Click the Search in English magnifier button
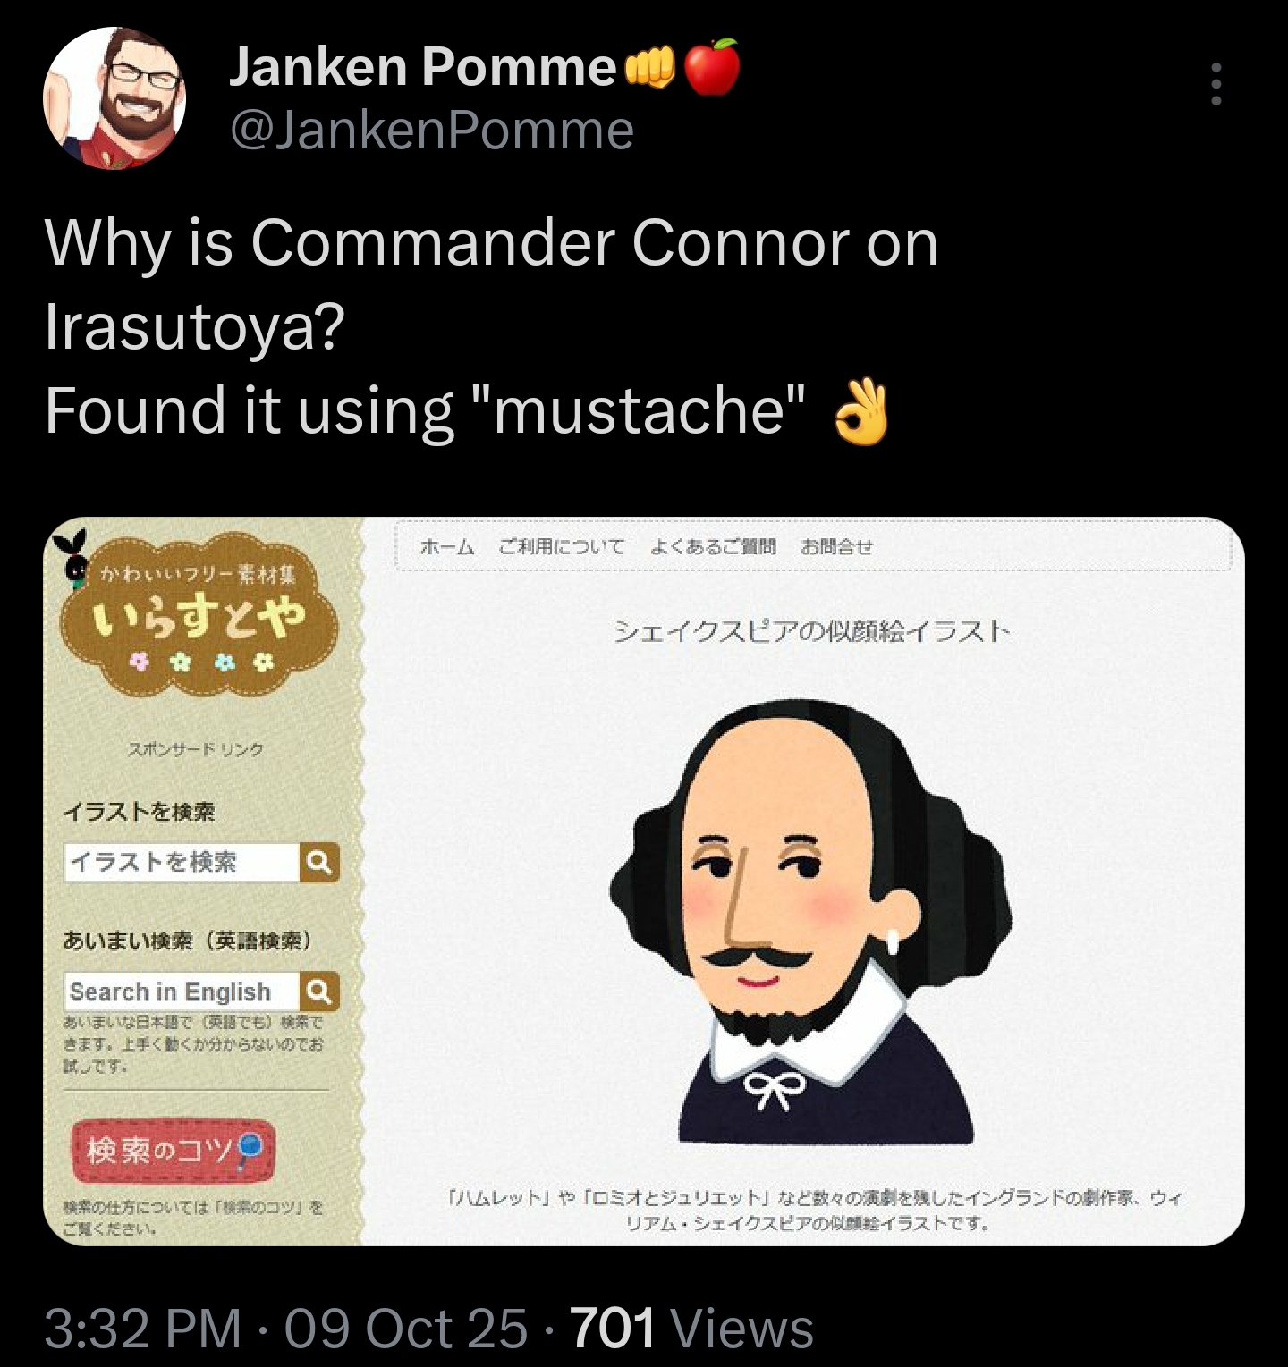The width and height of the screenshot is (1288, 1367). point(319,991)
